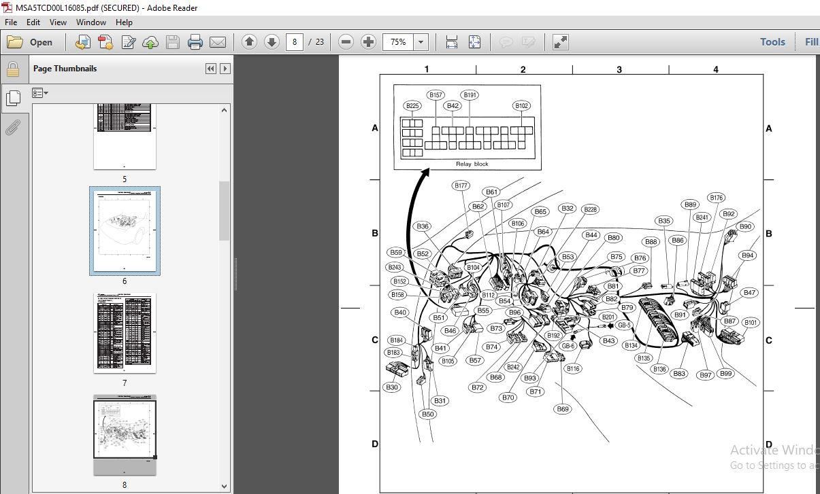Toggle the Page Thumbnails panel icon
820x494 pixels.
coord(12,99)
